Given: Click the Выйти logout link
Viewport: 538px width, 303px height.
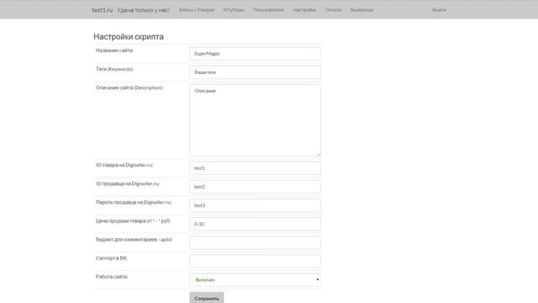Looking at the screenshot, I should [439, 10].
